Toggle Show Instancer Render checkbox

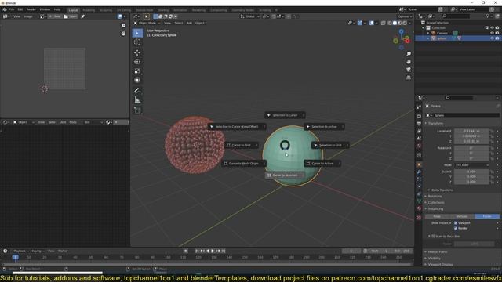click(456, 228)
